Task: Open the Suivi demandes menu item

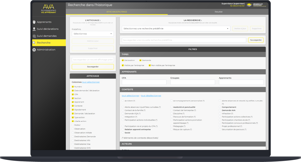Action: pos(49,36)
